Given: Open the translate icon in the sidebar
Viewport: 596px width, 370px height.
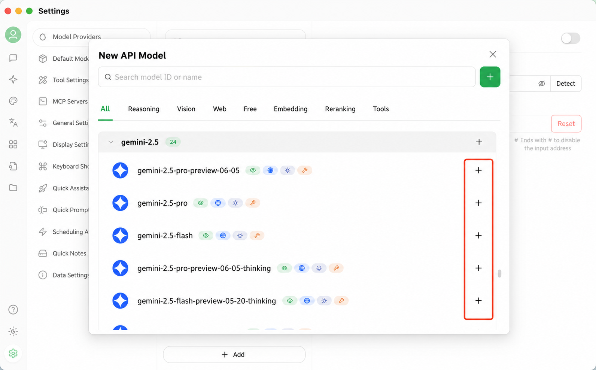Looking at the screenshot, I should click(13, 122).
